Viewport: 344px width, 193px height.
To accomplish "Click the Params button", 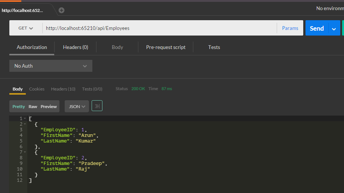I will (290, 28).
